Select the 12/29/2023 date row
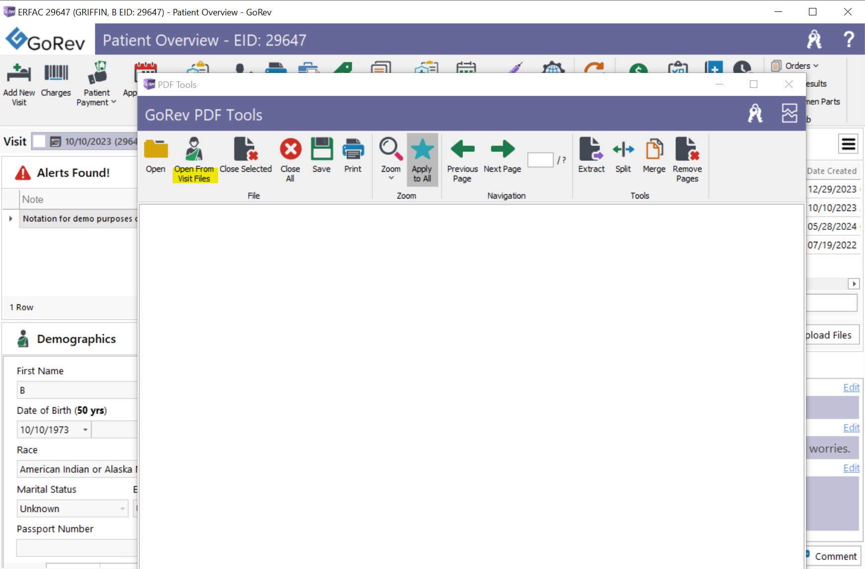 point(833,189)
